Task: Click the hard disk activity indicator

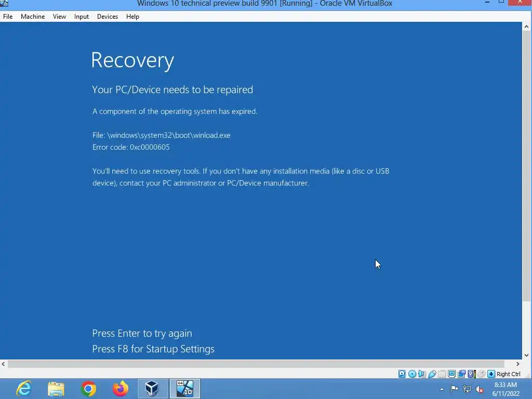Action: click(x=402, y=374)
